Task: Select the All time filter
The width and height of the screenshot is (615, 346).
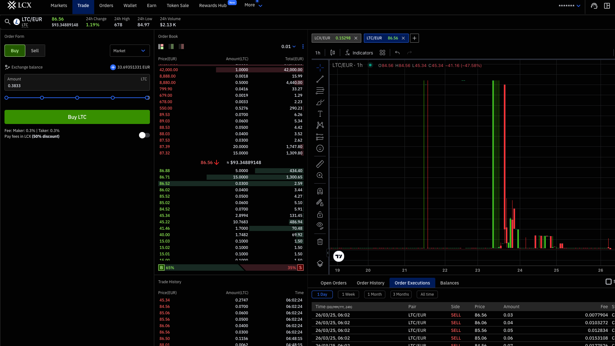Action: [427, 294]
